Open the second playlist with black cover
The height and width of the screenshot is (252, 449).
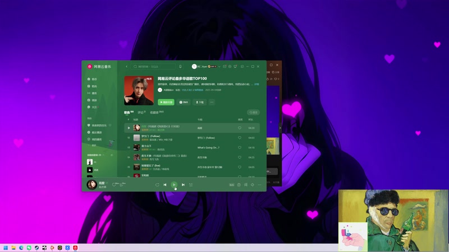[x=90, y=170]
